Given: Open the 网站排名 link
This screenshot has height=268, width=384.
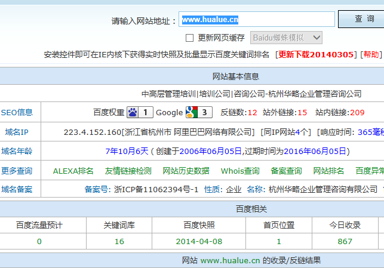Looking at the screenshot, I should click(x=328, y=171).
